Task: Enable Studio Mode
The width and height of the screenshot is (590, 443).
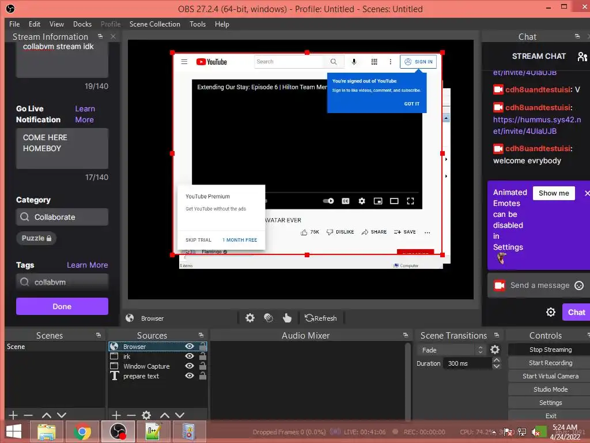Action: point(550,389)
